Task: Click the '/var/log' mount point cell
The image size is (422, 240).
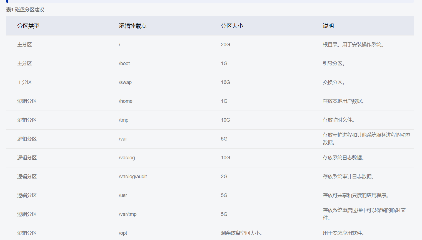Action: pyautogui.click(x=127, y=158)
